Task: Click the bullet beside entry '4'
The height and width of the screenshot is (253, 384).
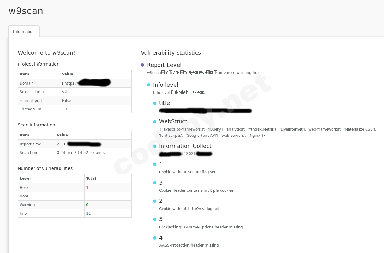Action: 155,238
